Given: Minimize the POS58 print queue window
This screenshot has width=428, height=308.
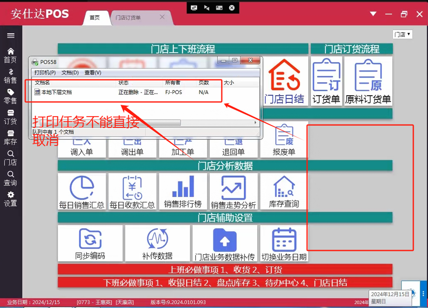Looking at the screenshot, I should 223,61.
